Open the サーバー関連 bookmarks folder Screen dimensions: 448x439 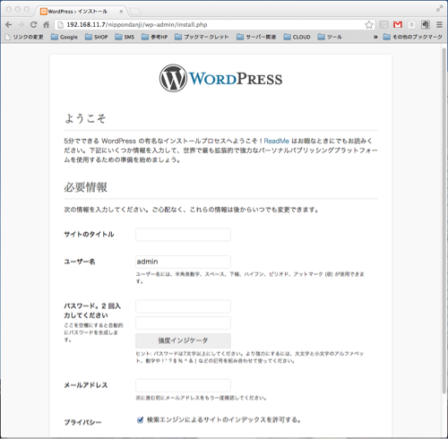point(256,37)
